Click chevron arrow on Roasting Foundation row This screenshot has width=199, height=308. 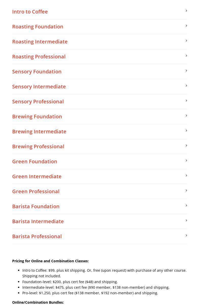[186, 26]
